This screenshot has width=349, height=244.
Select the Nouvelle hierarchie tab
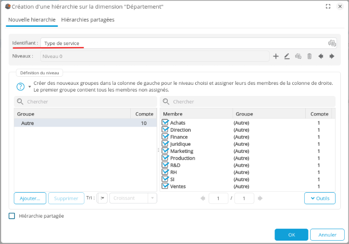coord(32,20)
